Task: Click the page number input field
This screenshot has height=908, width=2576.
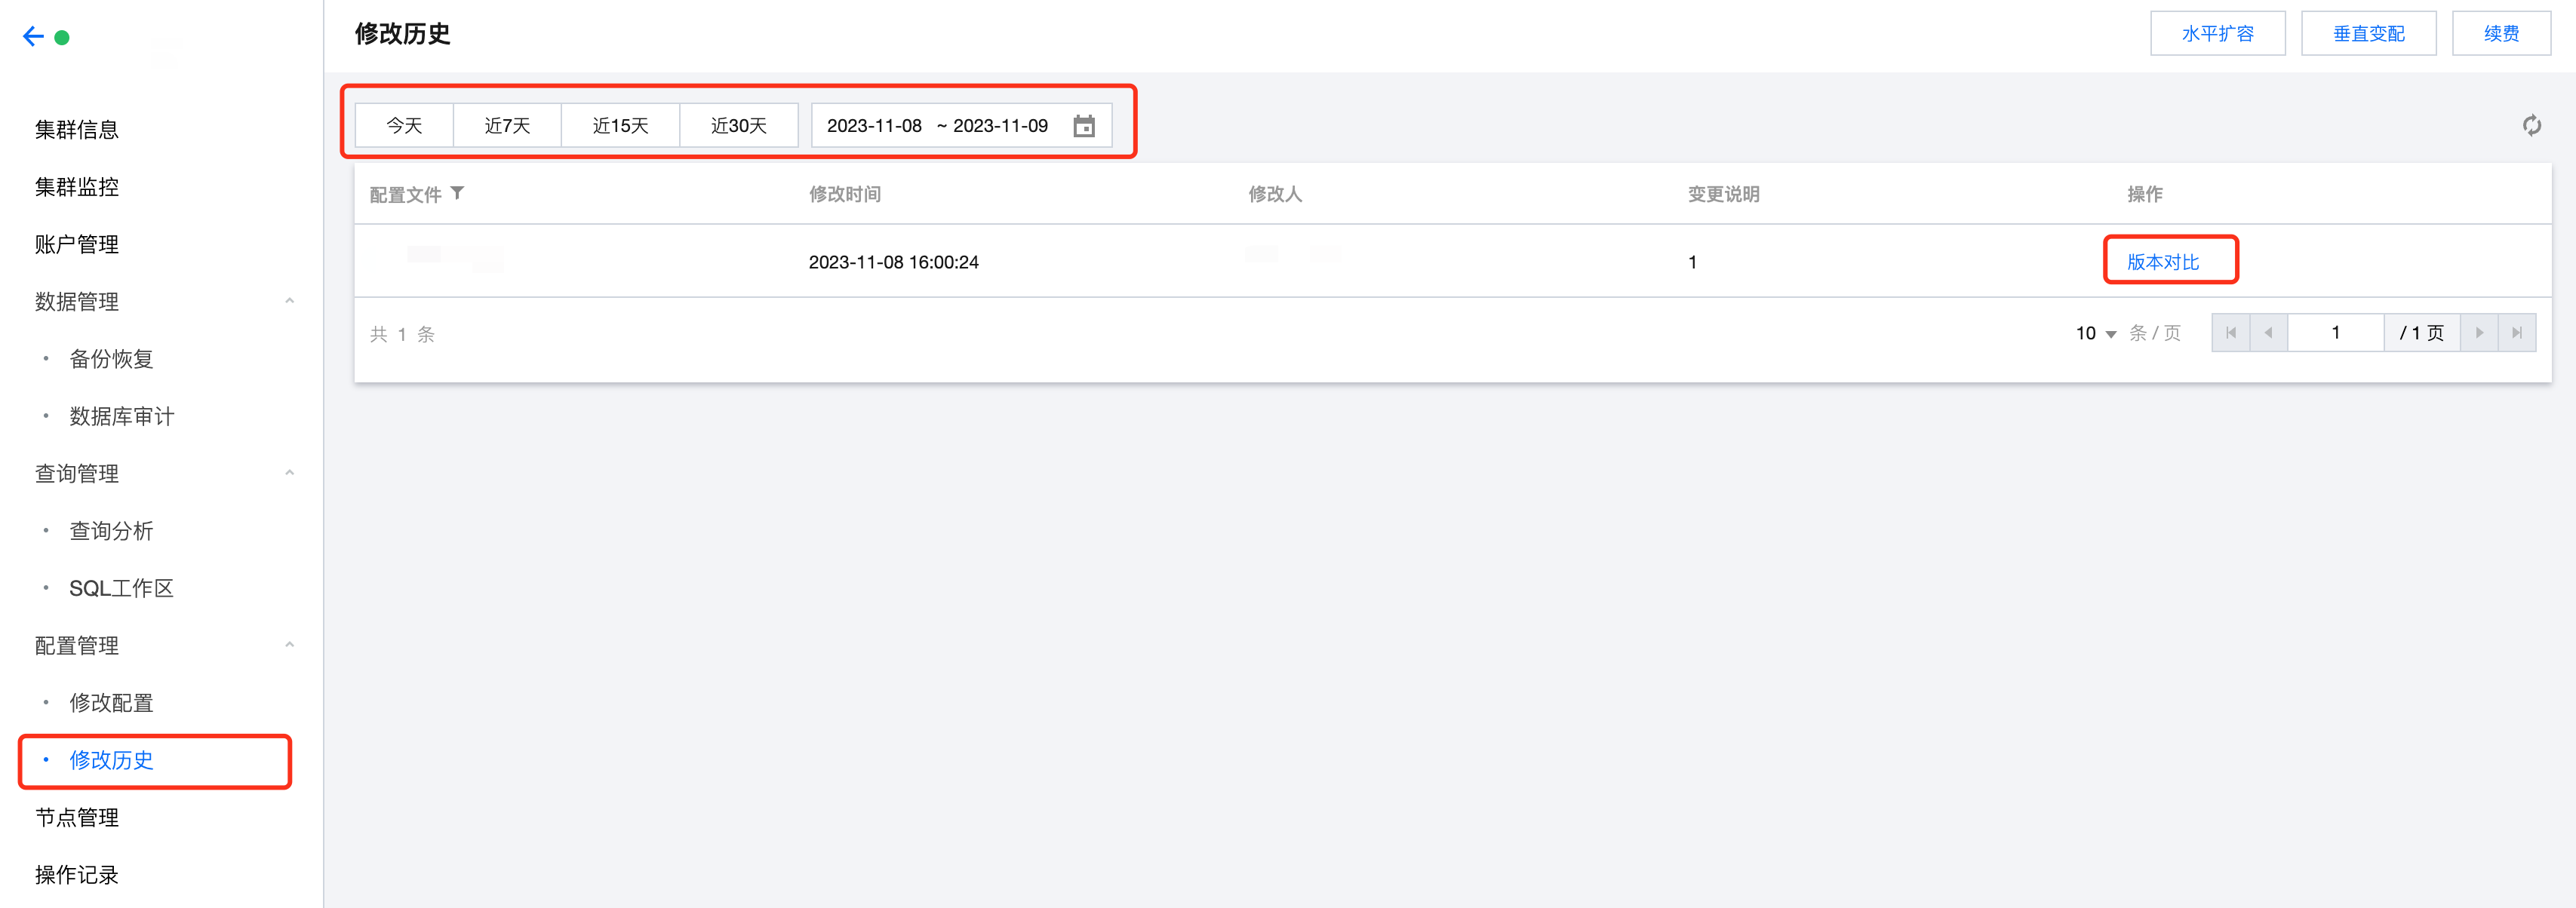Action: [2335, 333]
